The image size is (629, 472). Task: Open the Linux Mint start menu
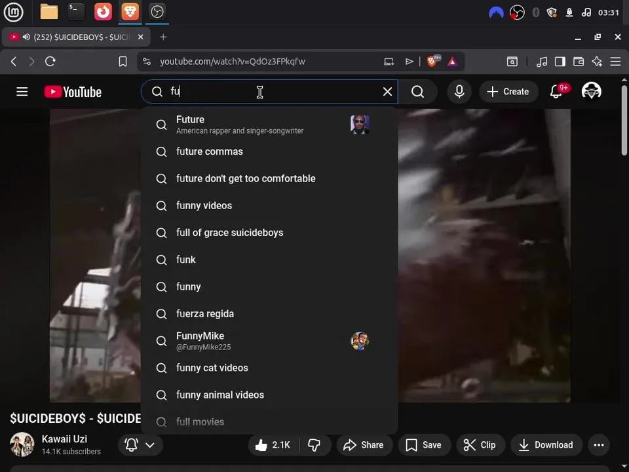point(13,12)
